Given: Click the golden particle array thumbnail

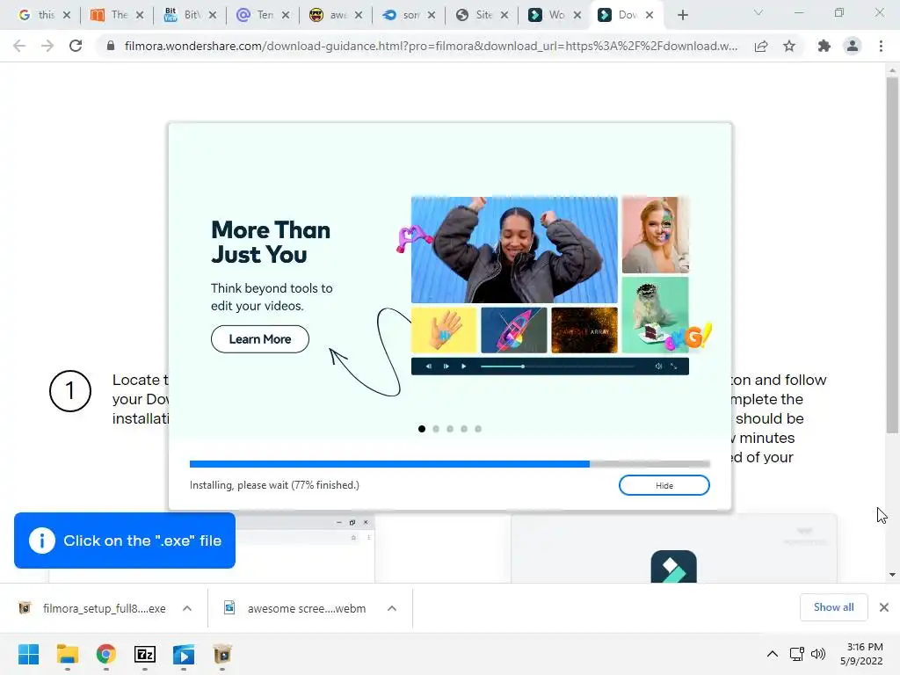Looking at the screenshot, I should tap(584, 330).
